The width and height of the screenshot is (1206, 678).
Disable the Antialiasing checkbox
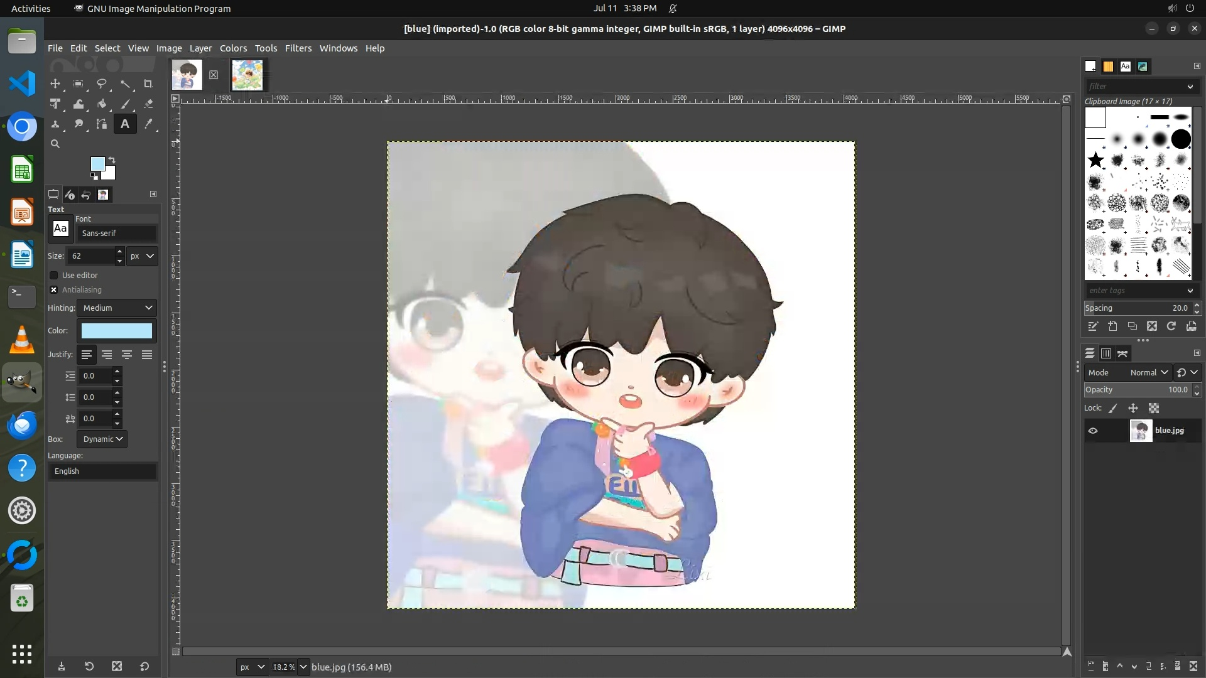click(x=54, y=290)
